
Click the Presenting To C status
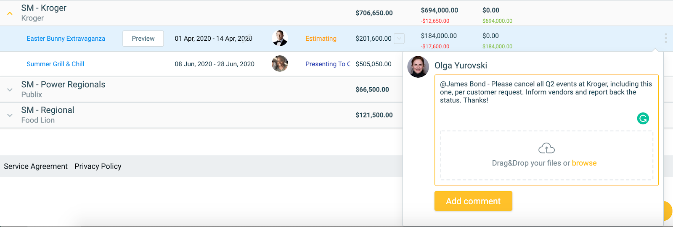point(328,64)
